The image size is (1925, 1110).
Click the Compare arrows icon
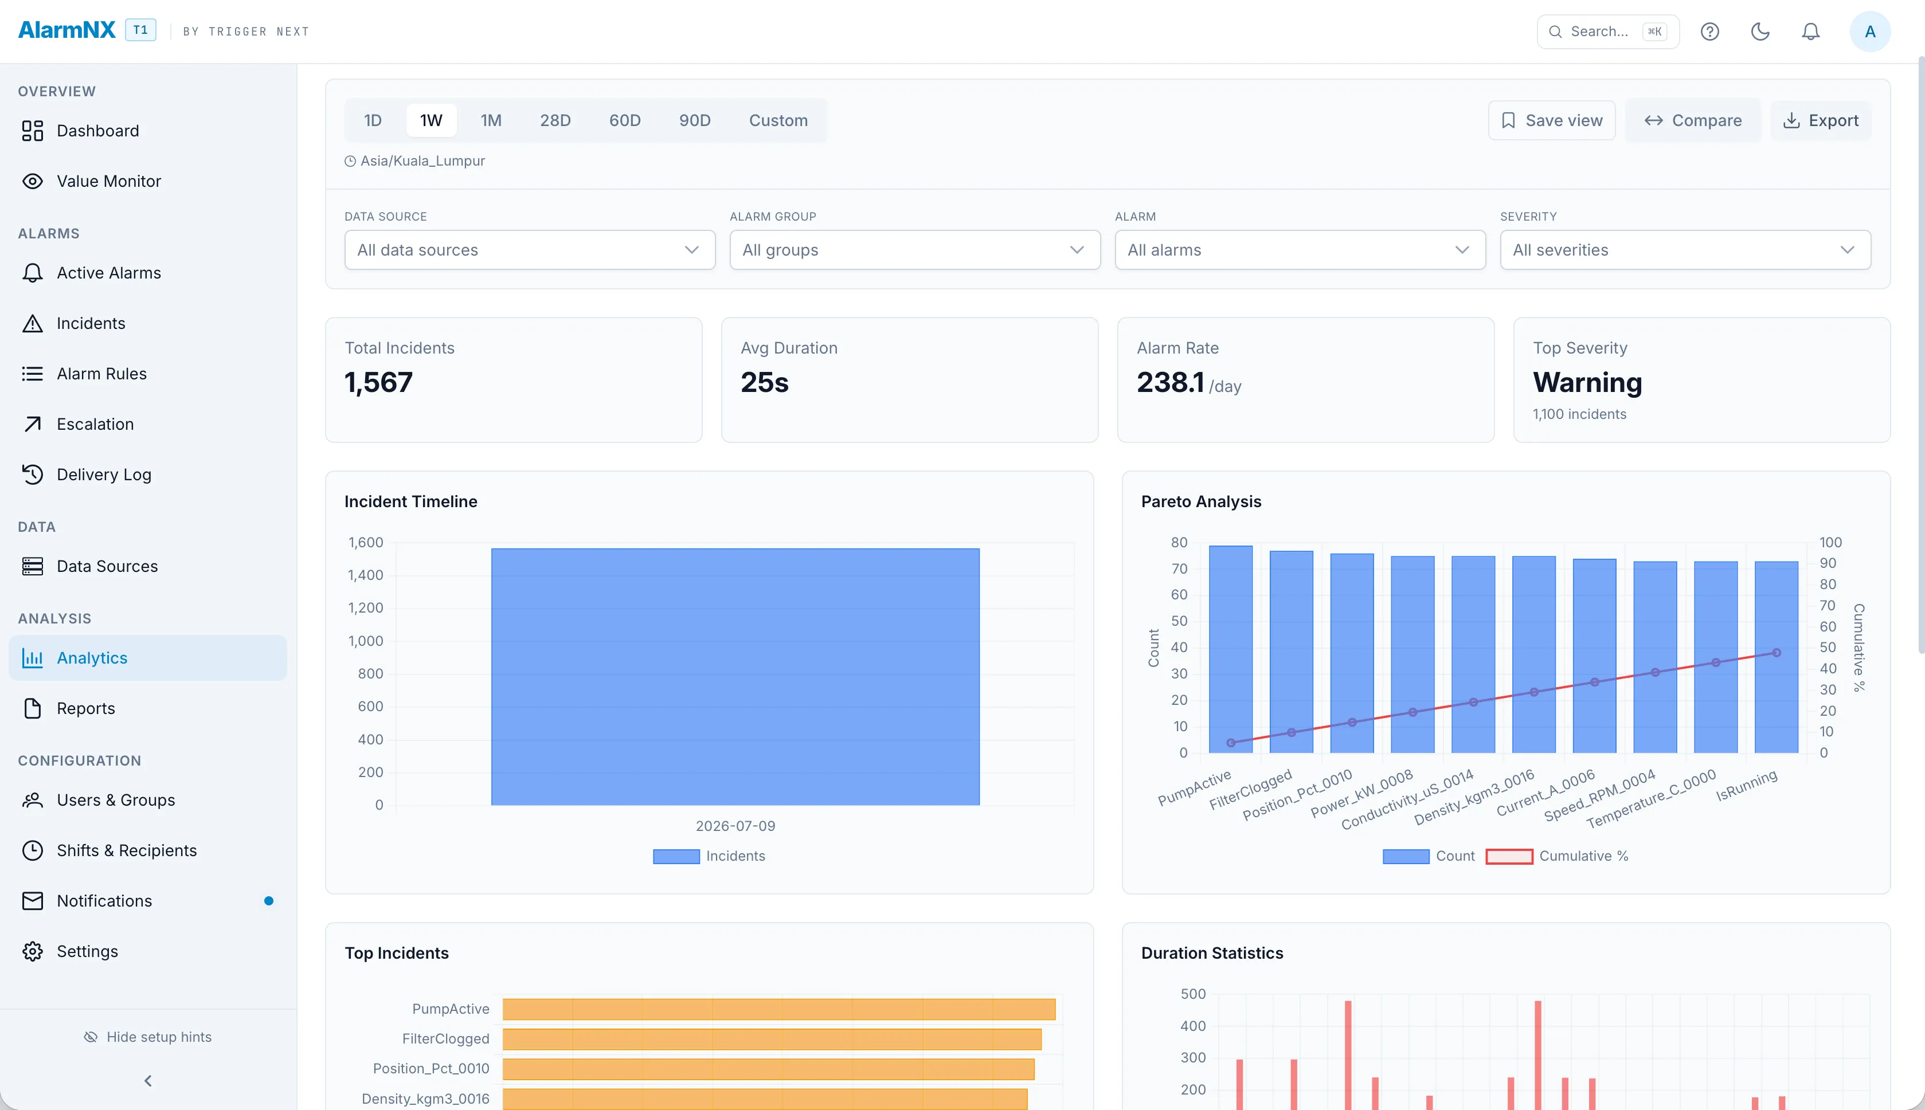point(1653,120)
